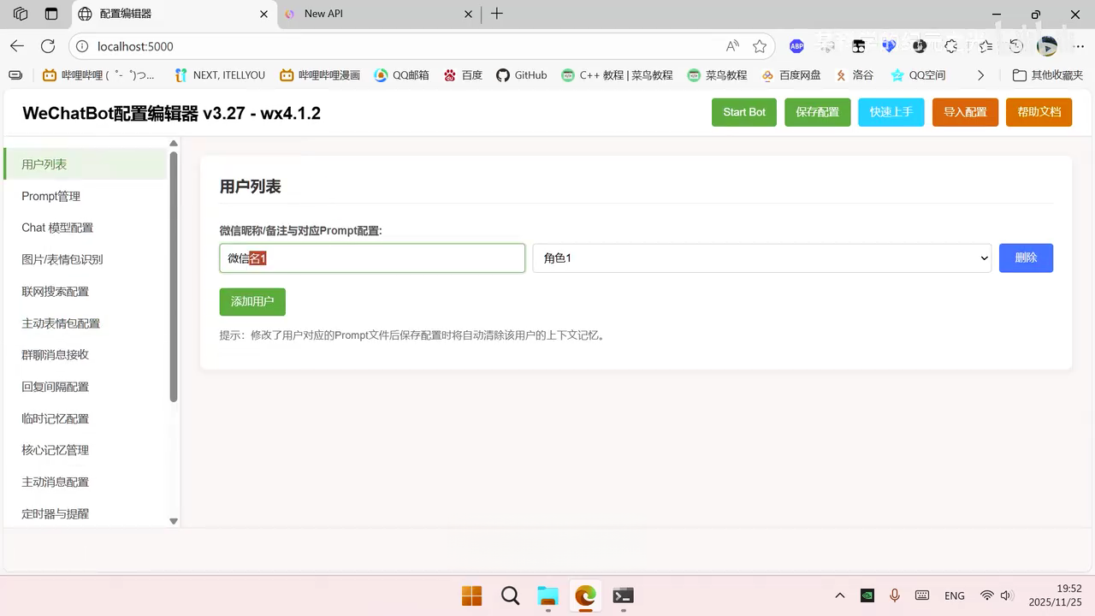Reload the localhost:5000 page
1095x616 pixels.
[x=49, y=46]
